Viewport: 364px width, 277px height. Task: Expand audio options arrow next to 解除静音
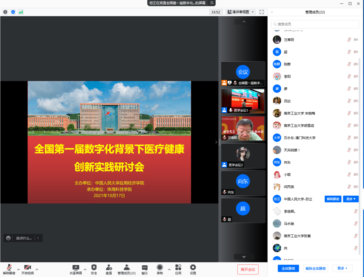tap(18, 269)
